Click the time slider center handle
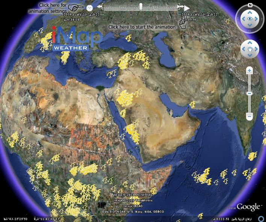Image resolution: width=266 pixels, height=222 pixels. click(141, 6)
